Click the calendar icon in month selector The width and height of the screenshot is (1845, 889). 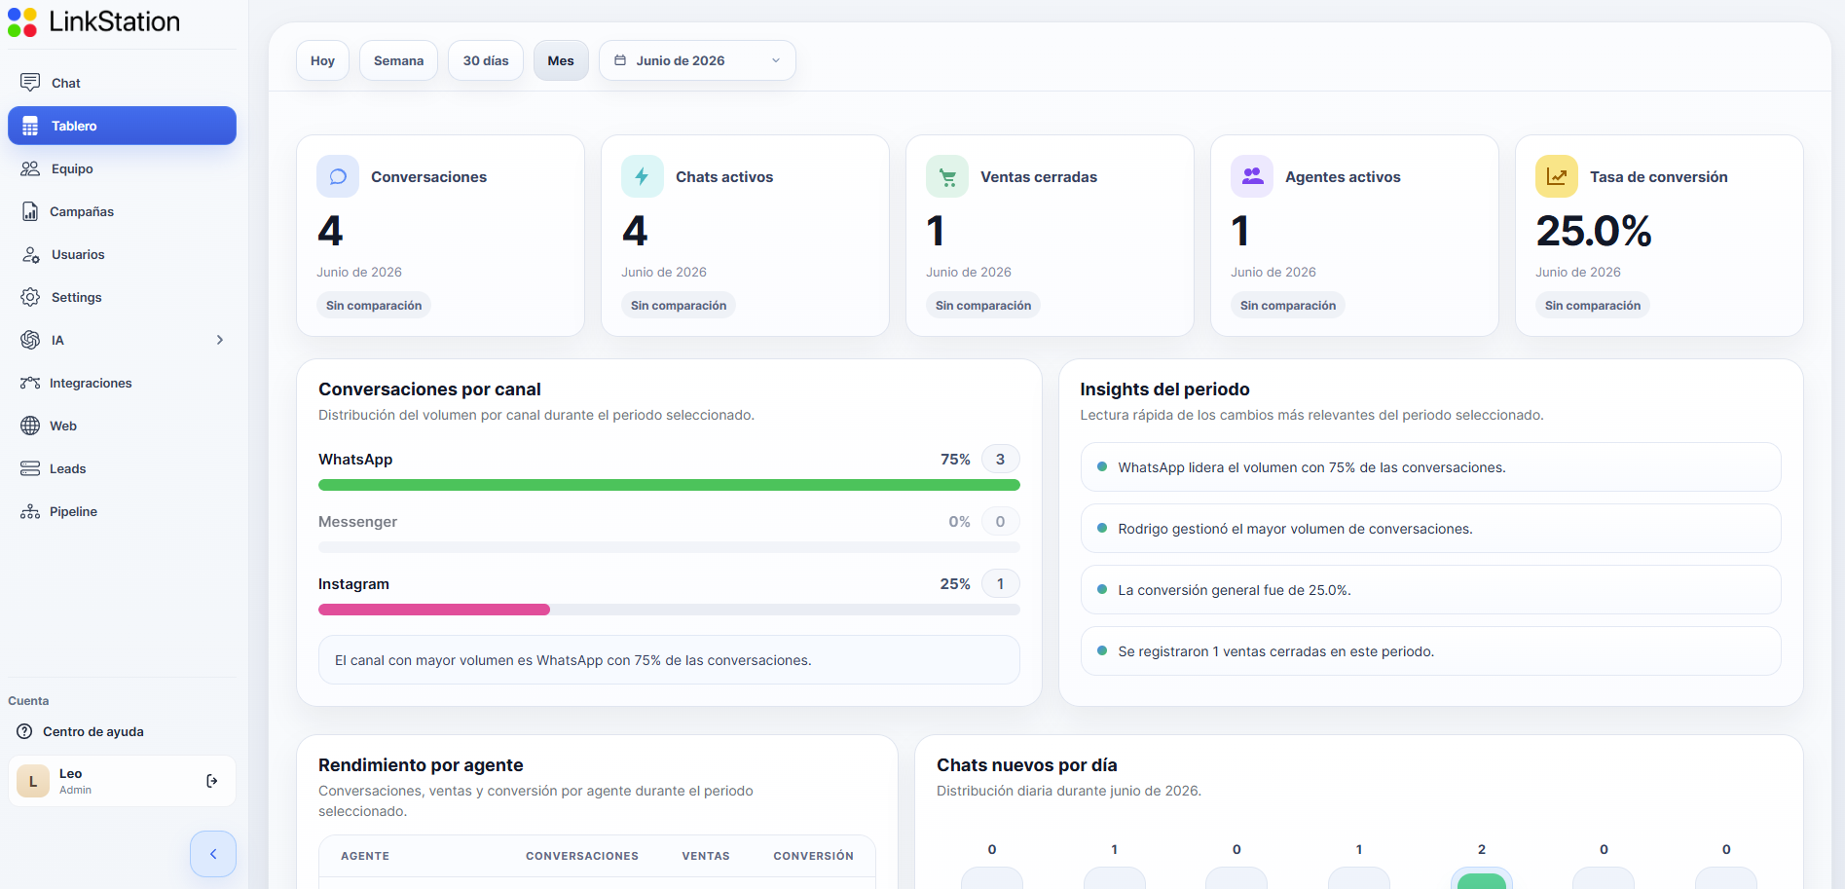(x=620, y=60)
